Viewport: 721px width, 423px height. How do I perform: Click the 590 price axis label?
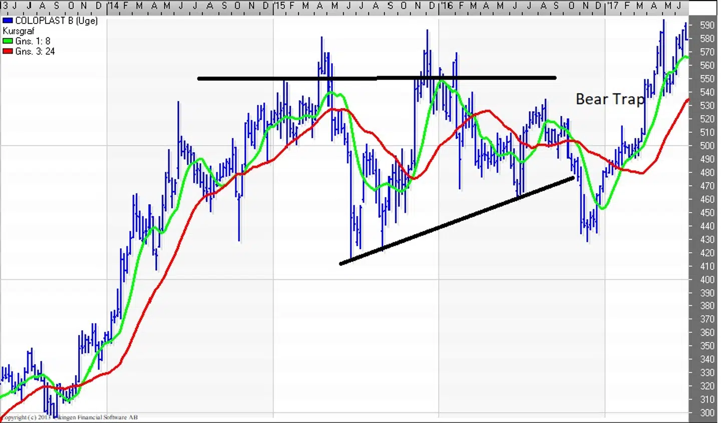pyautogui.click(x=707, y=26)
